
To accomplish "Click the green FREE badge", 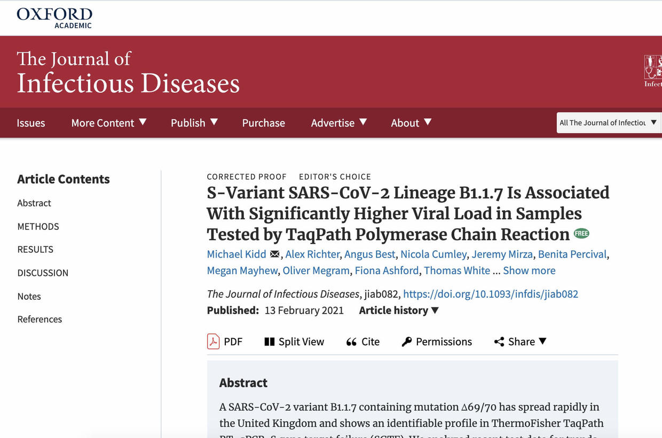I will [581, 234].
